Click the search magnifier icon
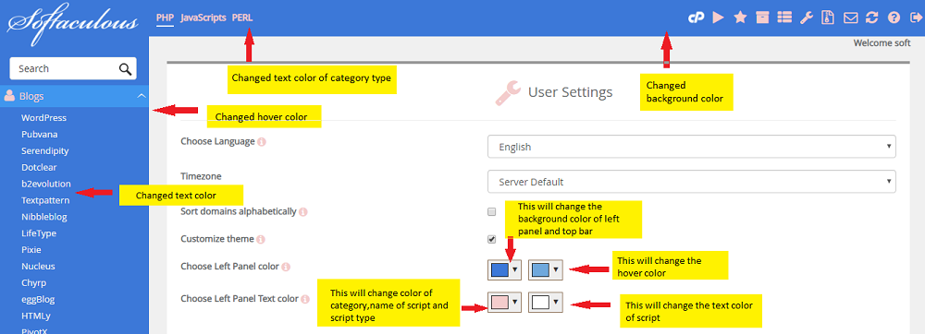 pos(125,69)
